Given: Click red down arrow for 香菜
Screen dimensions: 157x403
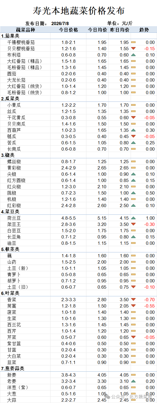Looking at the screenshot, I should tap(133, 300).
